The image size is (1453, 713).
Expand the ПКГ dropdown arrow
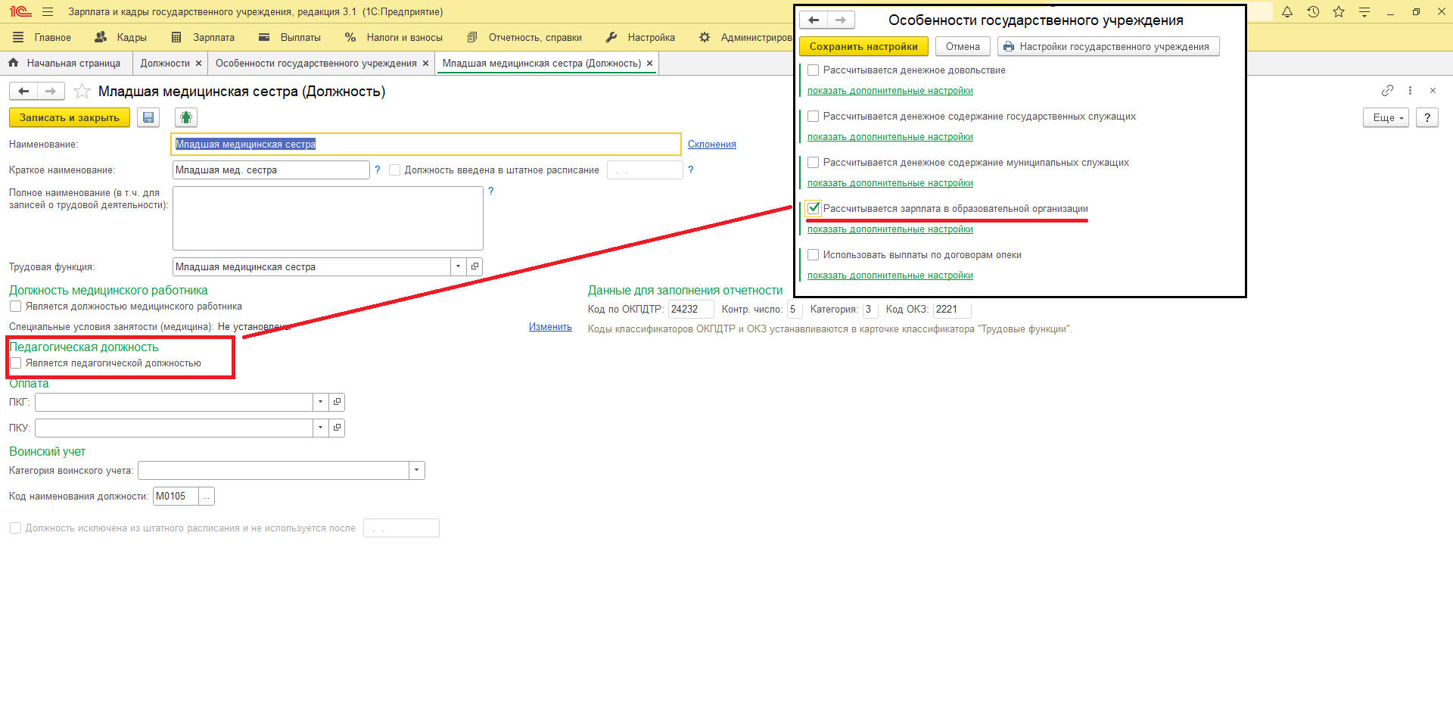click(320, 402)
